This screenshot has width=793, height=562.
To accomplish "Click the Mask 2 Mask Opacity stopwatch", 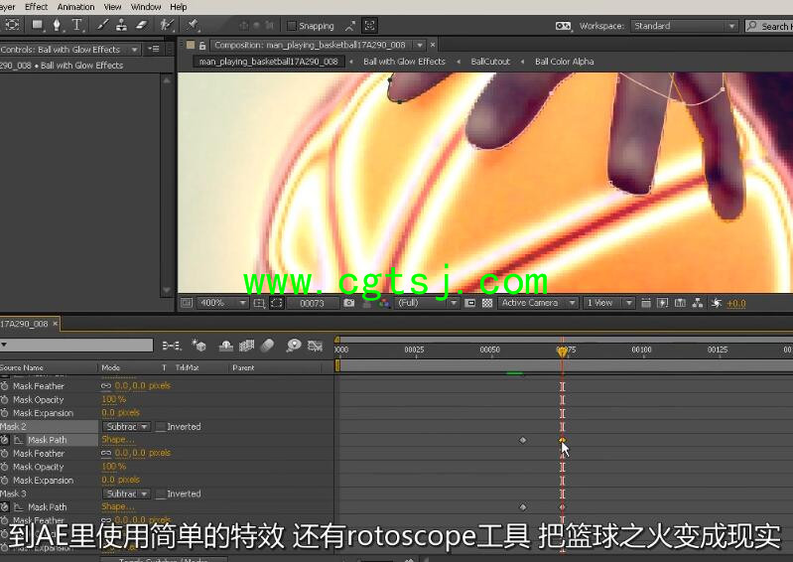I will tap(5, 467).
